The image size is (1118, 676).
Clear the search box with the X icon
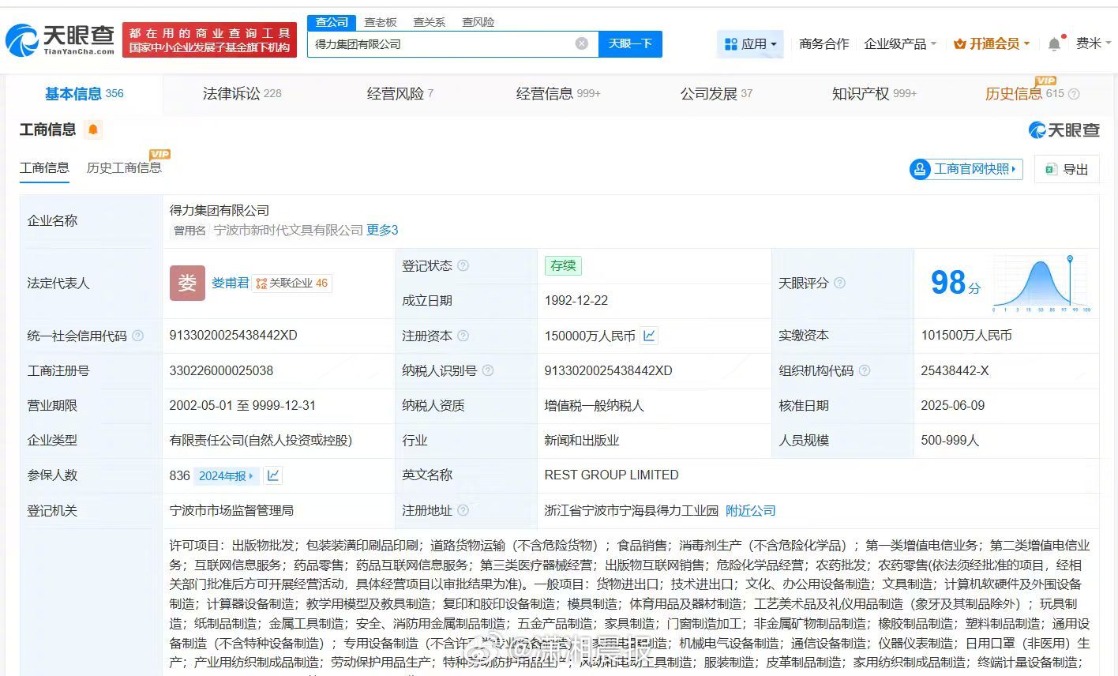(x=582, y=43)
